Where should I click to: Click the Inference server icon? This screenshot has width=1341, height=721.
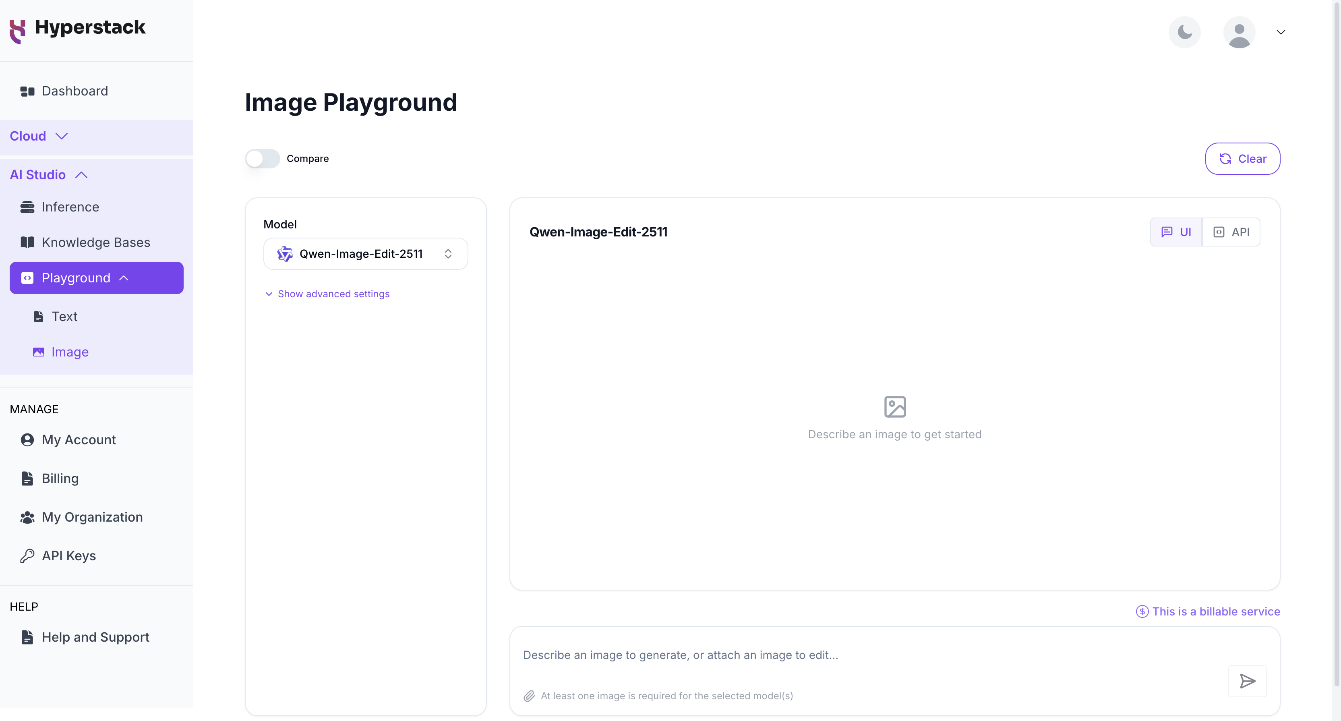27,207
